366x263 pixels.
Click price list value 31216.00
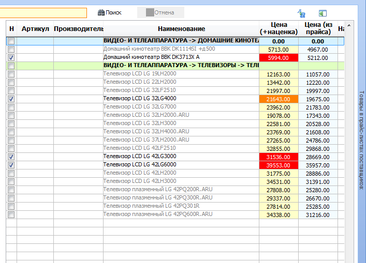318,215
